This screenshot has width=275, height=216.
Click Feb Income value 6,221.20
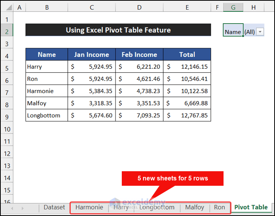coord(139,67)
